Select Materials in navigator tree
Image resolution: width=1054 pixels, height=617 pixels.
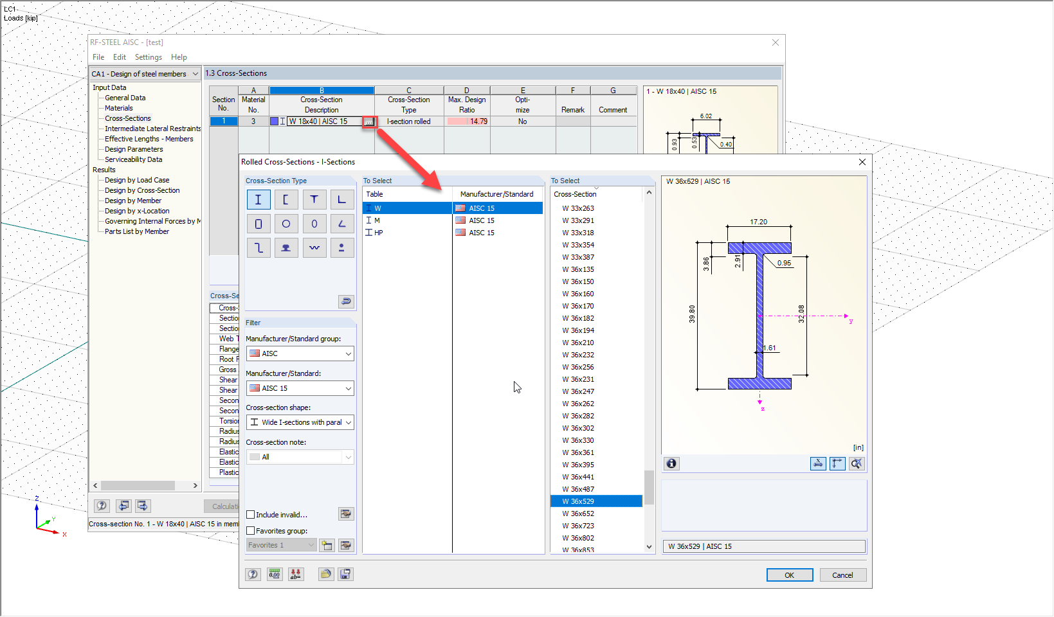click(119, 108)
